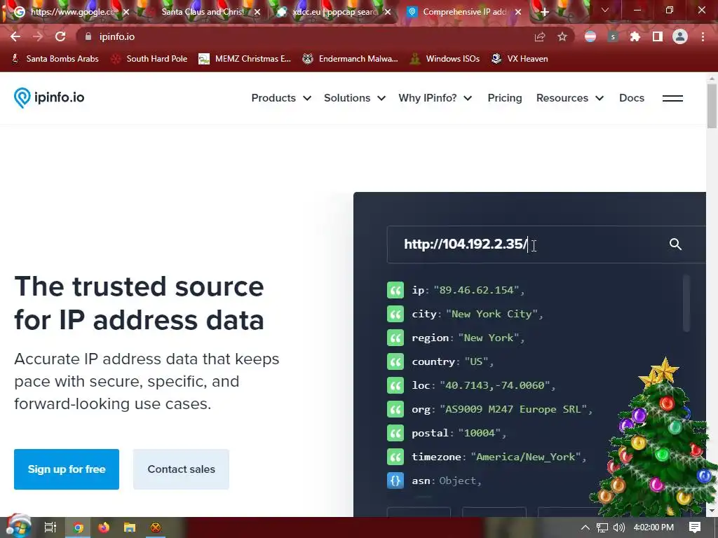This screenshot has width=718, height=538.
Task: Open the Docs link
Action: (x=632, y=98)
